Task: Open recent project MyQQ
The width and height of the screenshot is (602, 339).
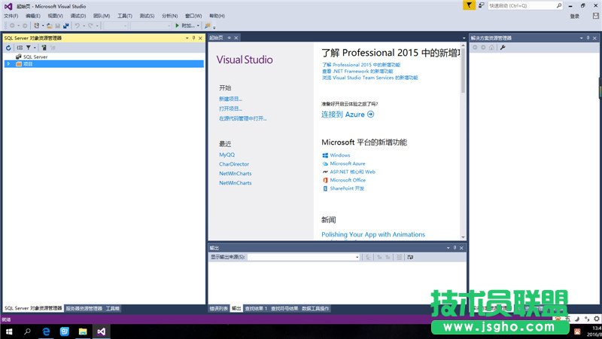Action: (227, 154)
